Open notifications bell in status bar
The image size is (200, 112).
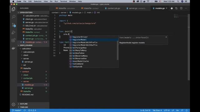(187, 110)
